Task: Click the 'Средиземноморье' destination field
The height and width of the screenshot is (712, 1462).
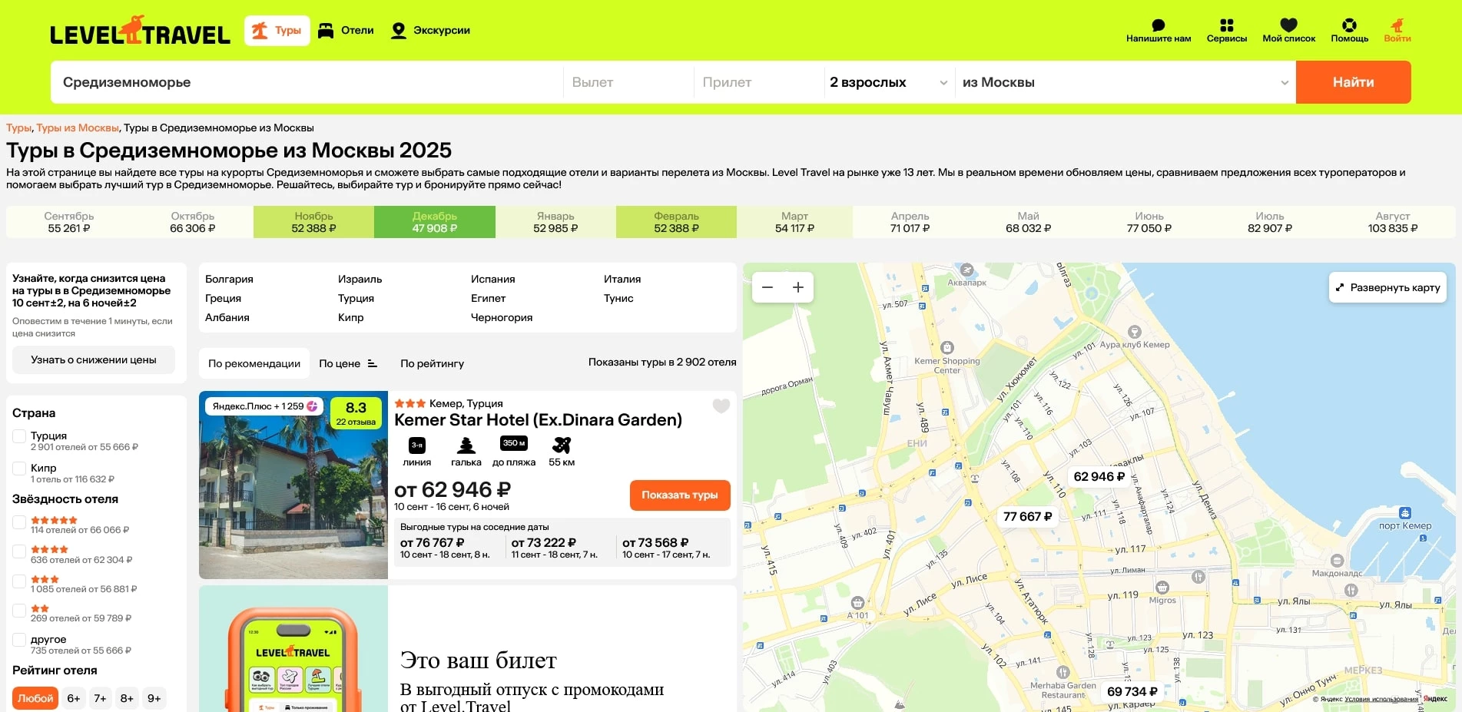Action: point(307,82)
